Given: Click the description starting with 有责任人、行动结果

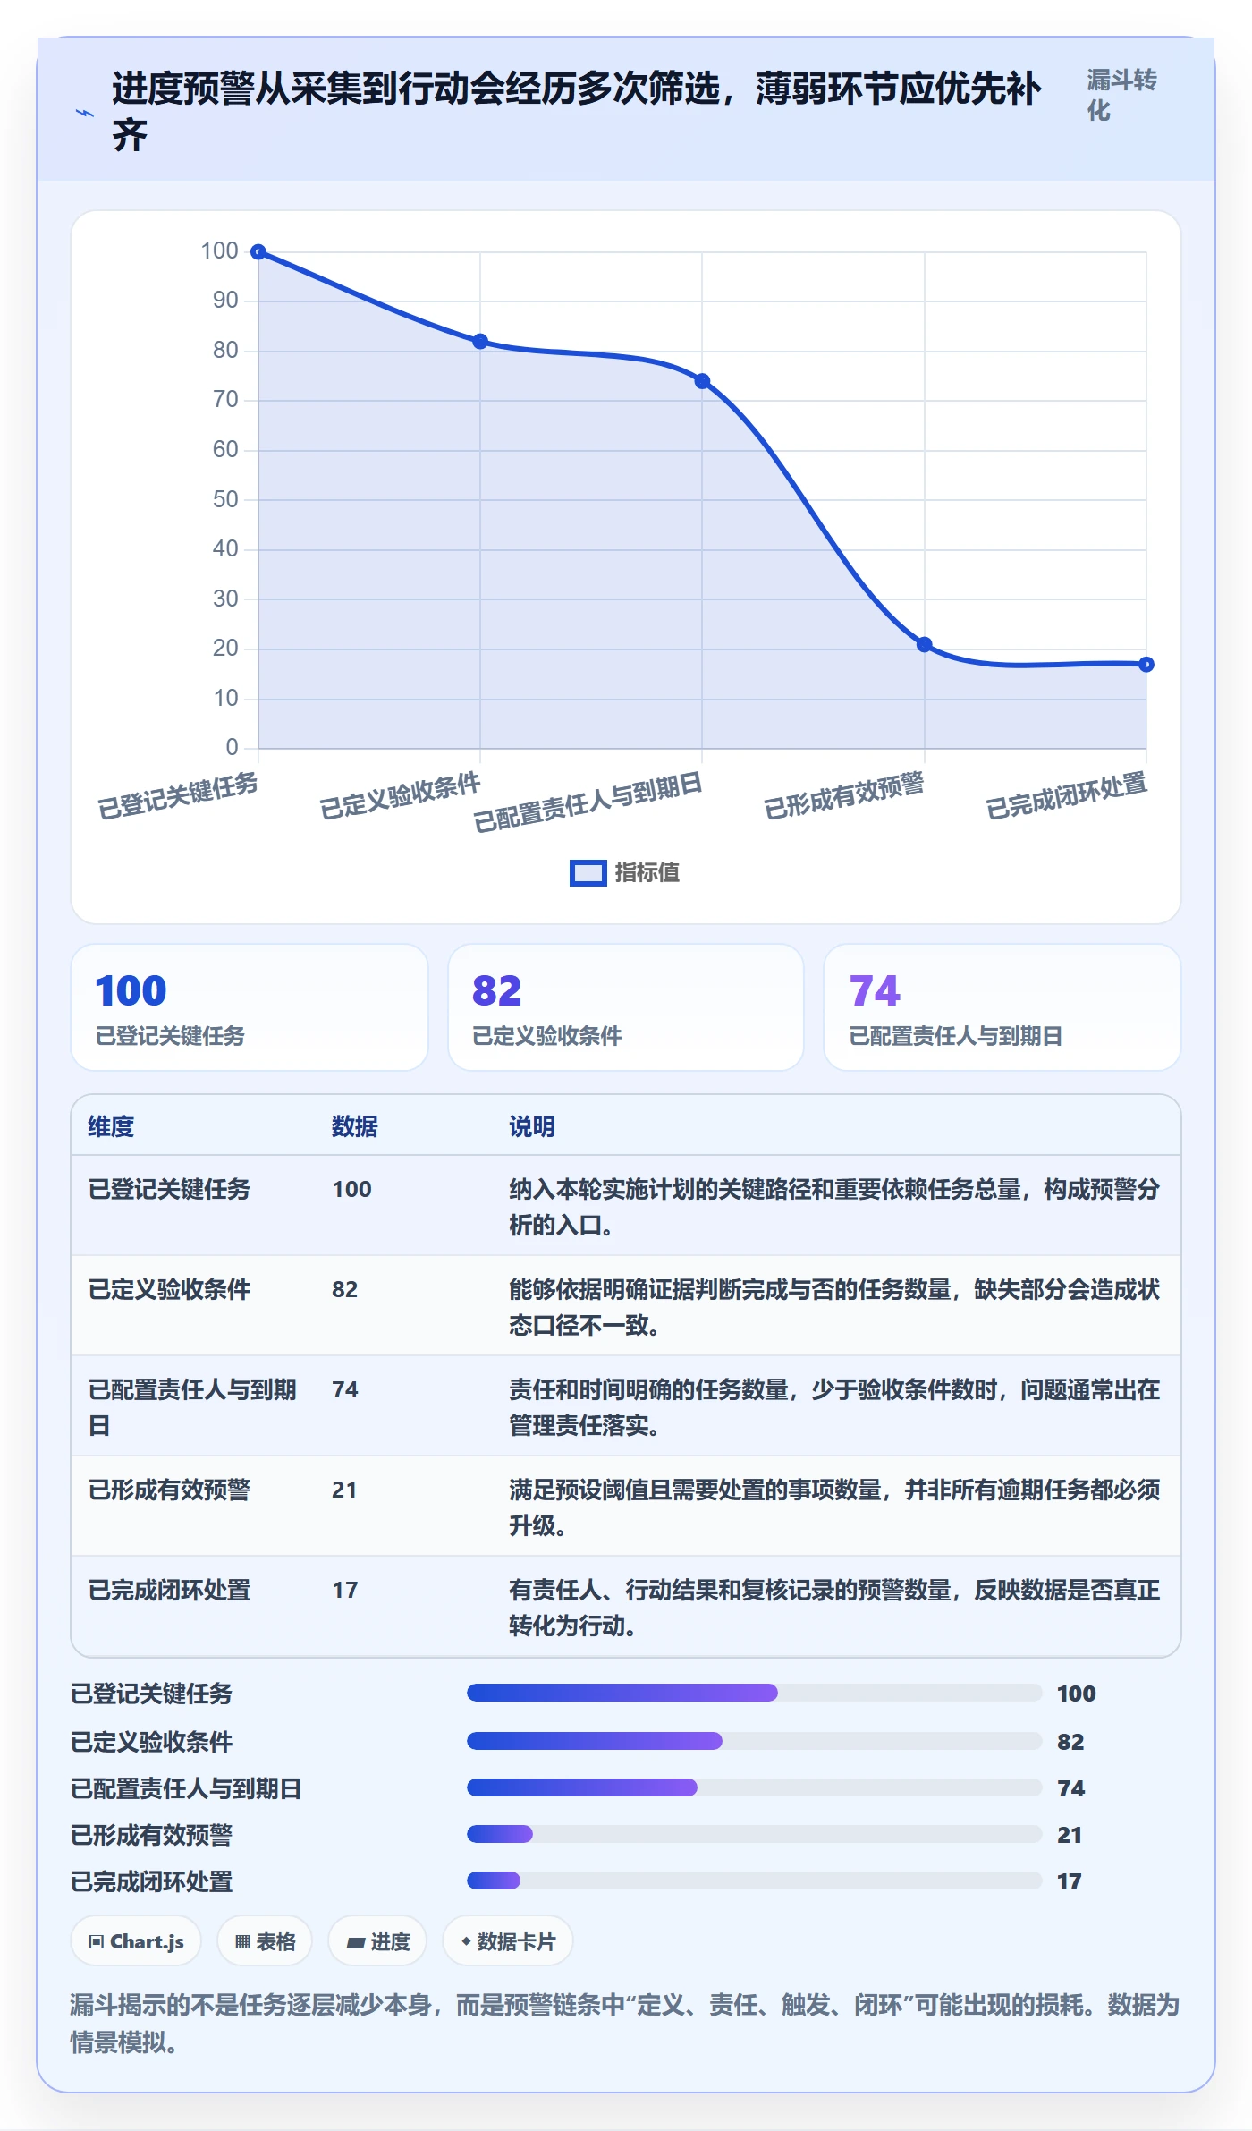Looking at the screenshot, I should [834, 1608].
